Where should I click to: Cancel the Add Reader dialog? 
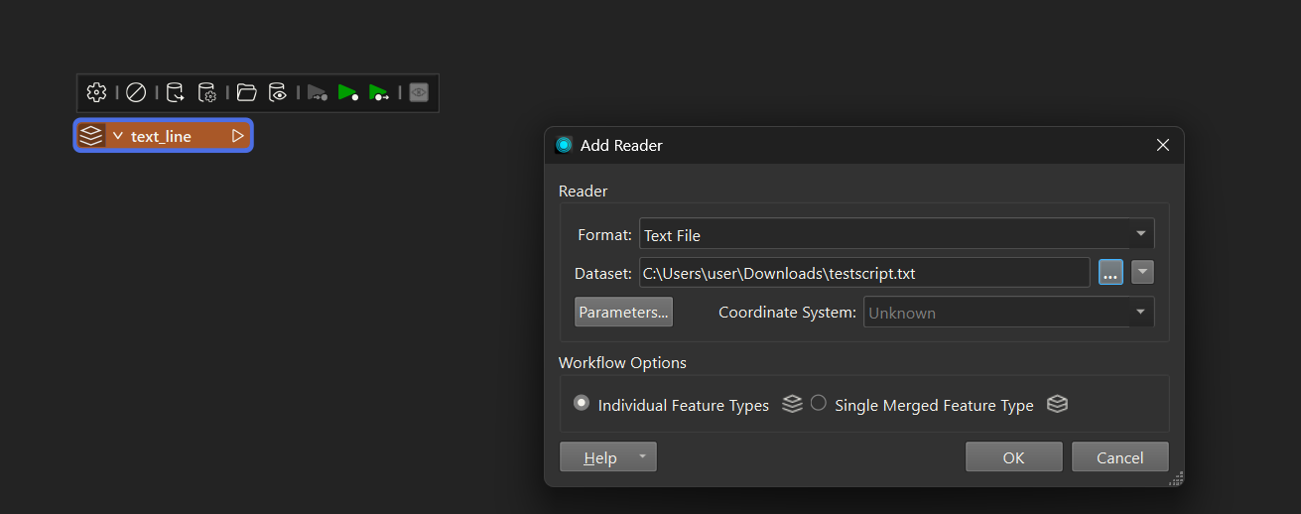[x=1119, y=457]
